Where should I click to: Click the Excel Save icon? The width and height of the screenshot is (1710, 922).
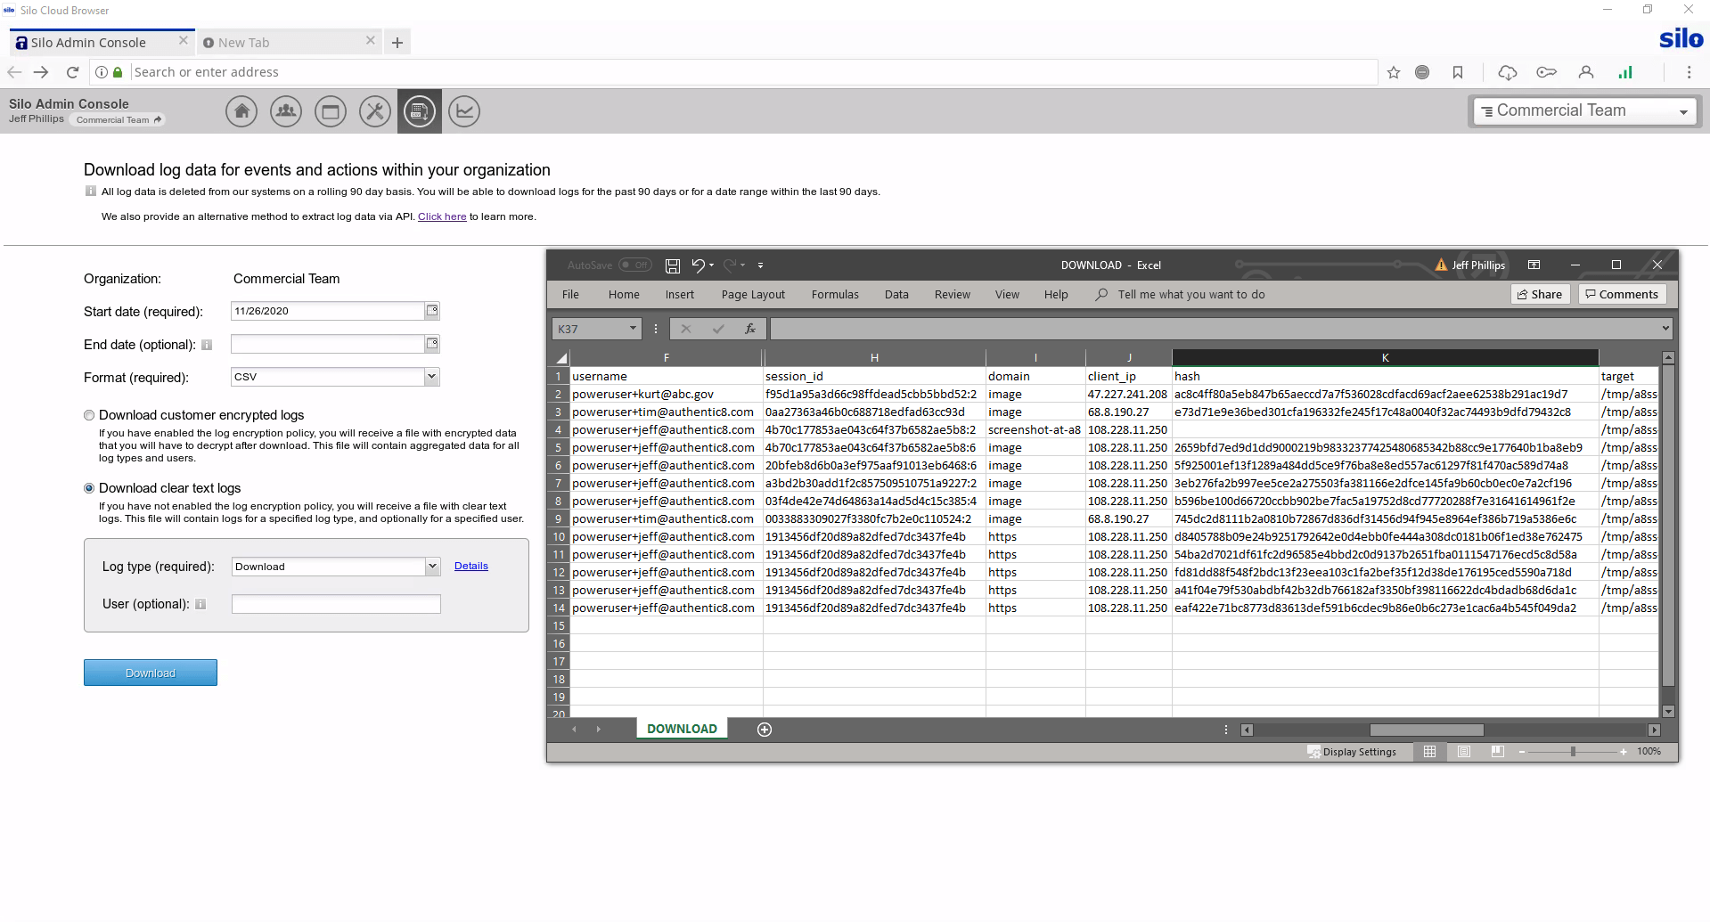pos(673,265)
